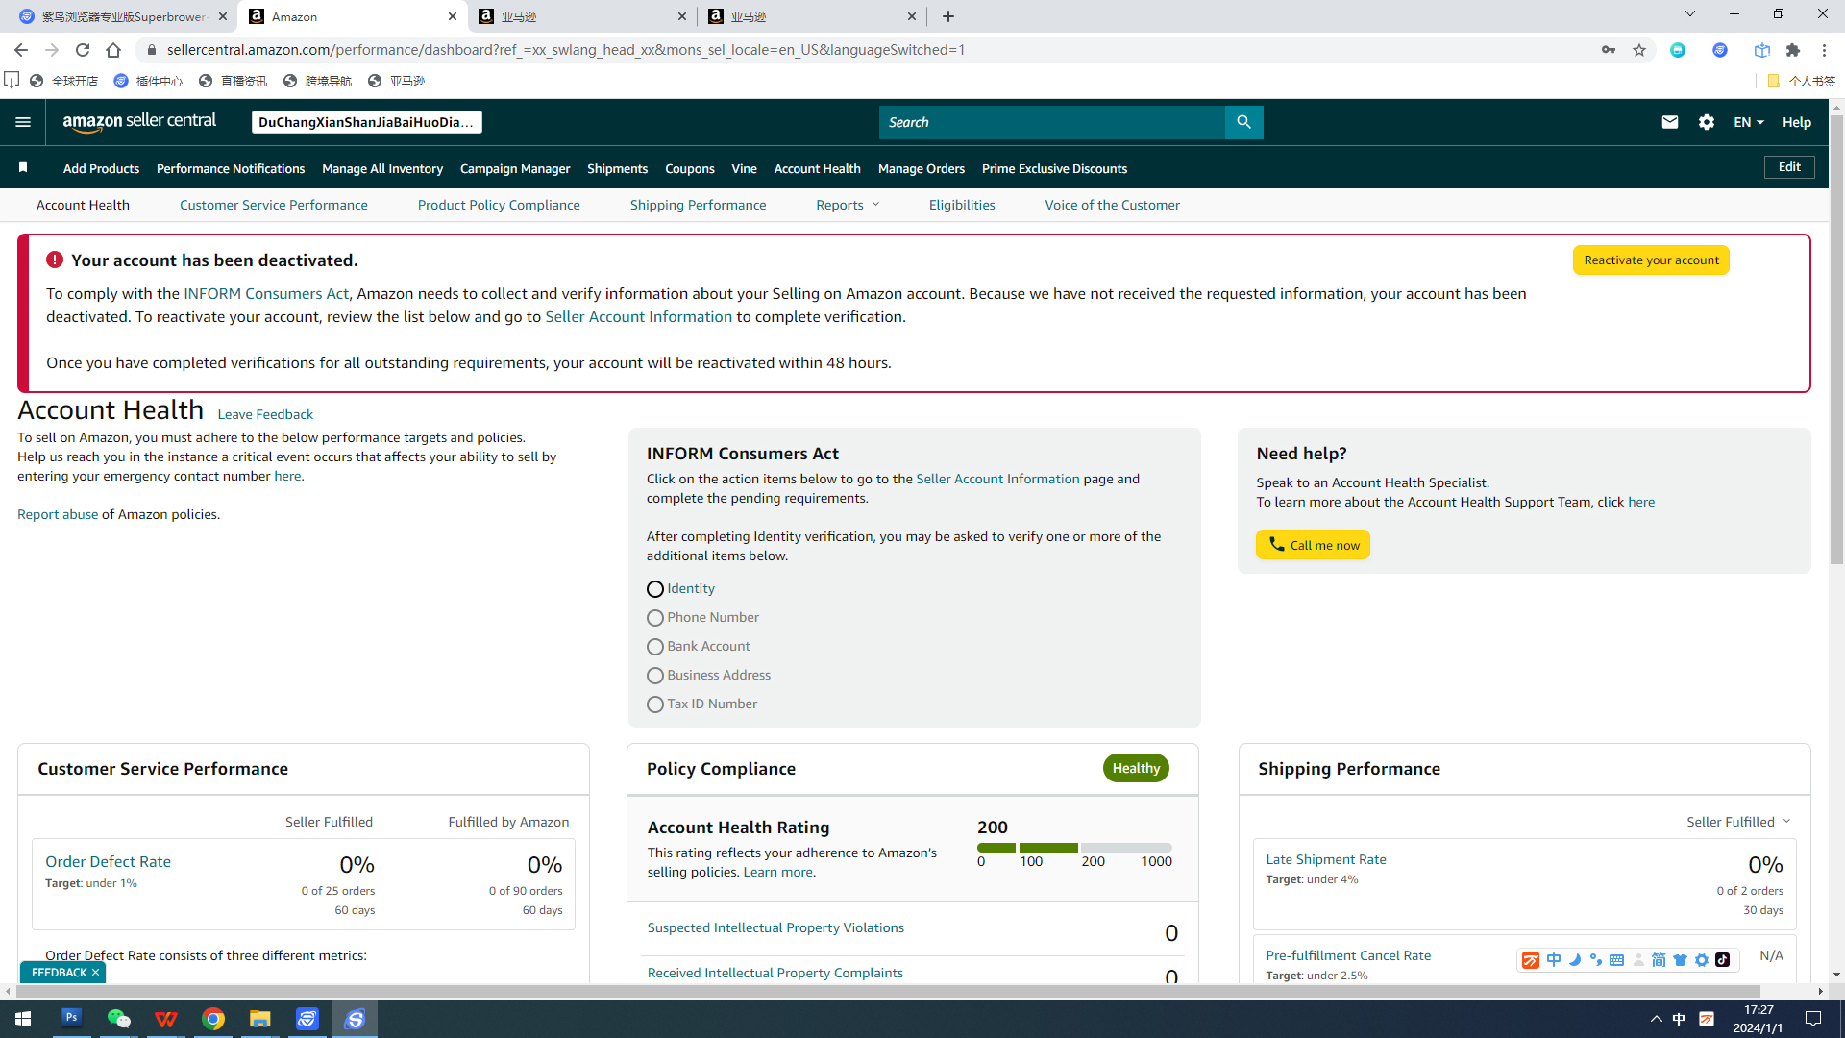Launch Photoshop from the taskbar
Viewport: 1845px width, 1038px height.
[x=71, y=1018]
